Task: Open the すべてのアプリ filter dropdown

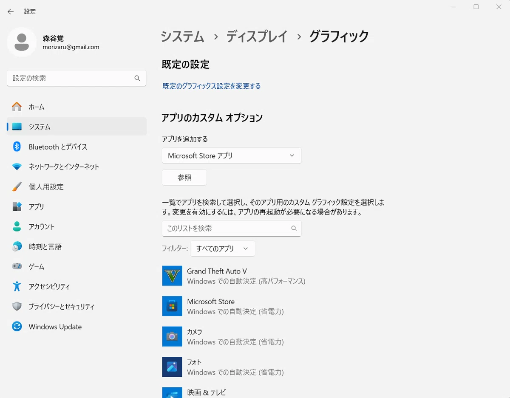Action: (223, 248)
